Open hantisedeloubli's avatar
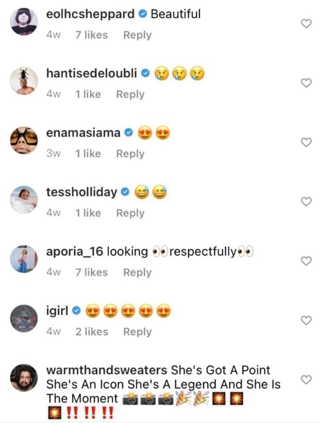Screen dimensions: 321x423 (x=24, y=81)
